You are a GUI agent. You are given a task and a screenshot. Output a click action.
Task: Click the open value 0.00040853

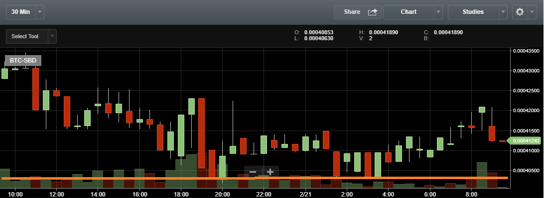click(318, 32)
